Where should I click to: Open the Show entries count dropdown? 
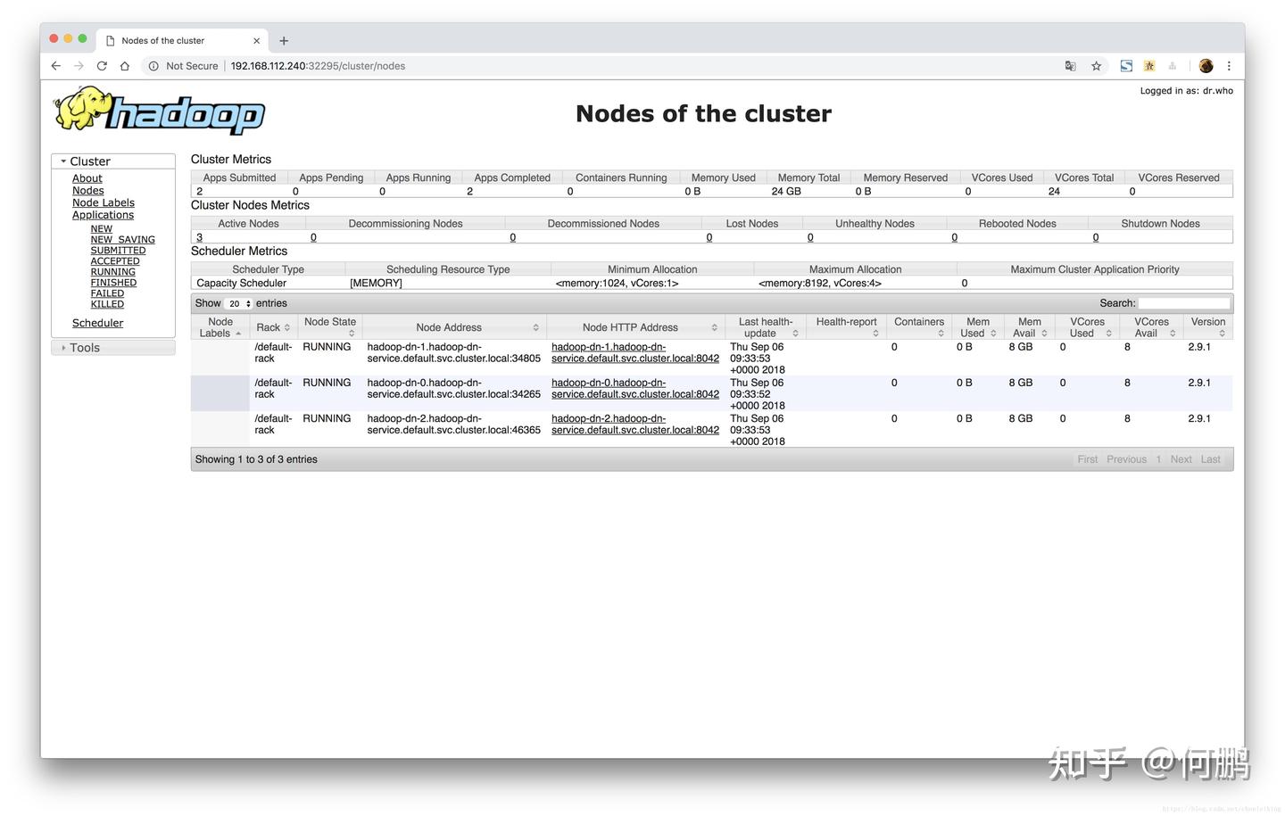[x=239, y=304]
